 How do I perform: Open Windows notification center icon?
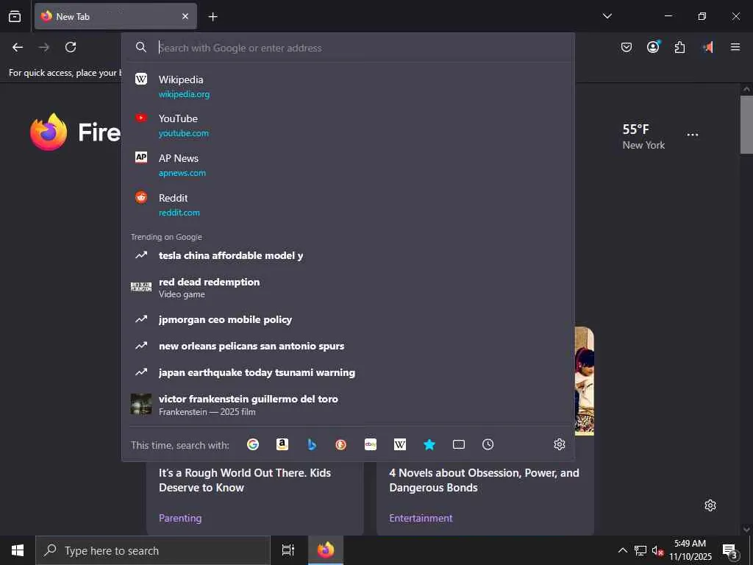coord(730,550)
